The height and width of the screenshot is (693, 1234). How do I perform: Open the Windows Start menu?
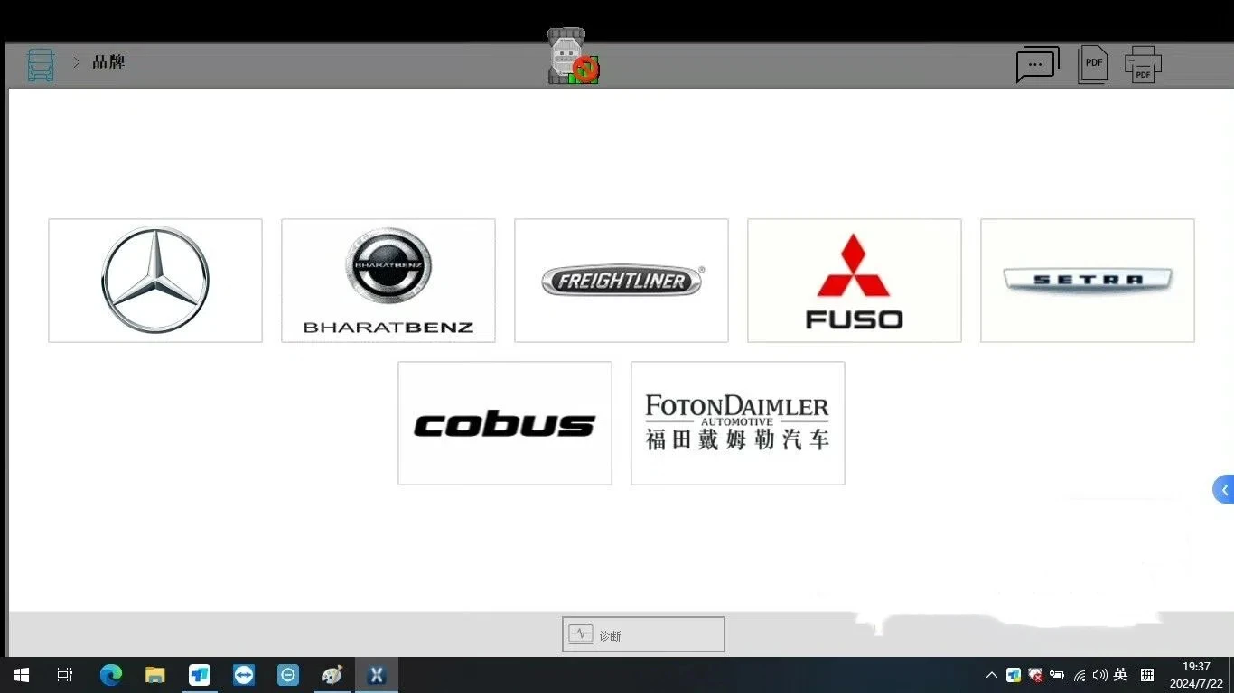(21, 675)
